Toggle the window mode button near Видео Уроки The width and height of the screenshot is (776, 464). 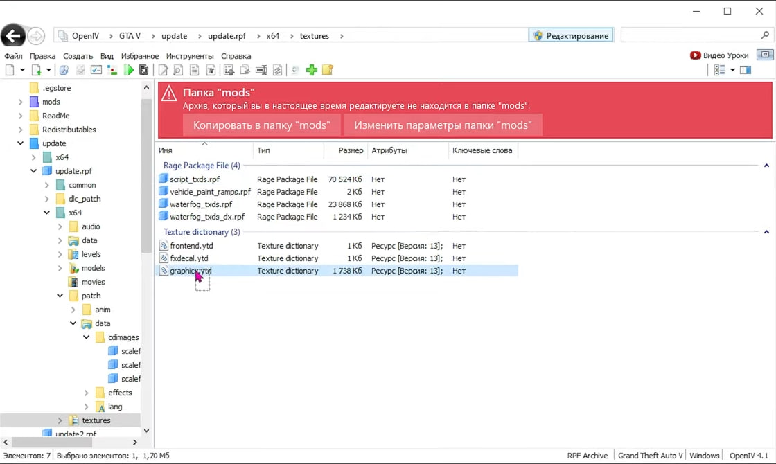coord(765,55)
